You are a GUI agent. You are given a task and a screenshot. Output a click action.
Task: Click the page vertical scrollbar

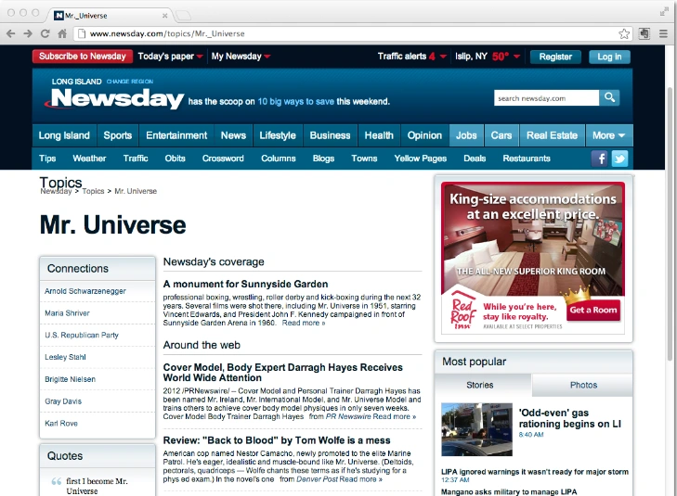(x=670, y=224)
